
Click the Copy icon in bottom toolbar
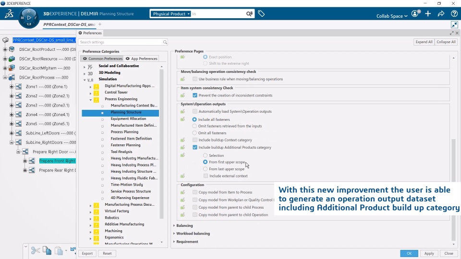coord(47,250)
